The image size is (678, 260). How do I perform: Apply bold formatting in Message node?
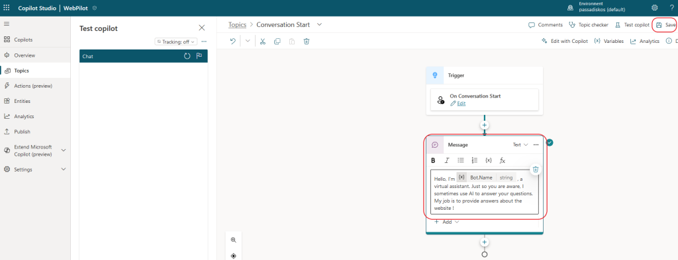(433, 160)
